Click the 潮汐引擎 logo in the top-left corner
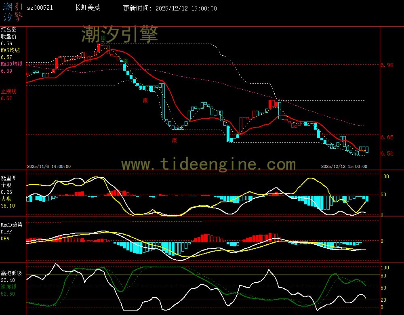The width and height of the screenshot is (404, 315). [13, 11]
